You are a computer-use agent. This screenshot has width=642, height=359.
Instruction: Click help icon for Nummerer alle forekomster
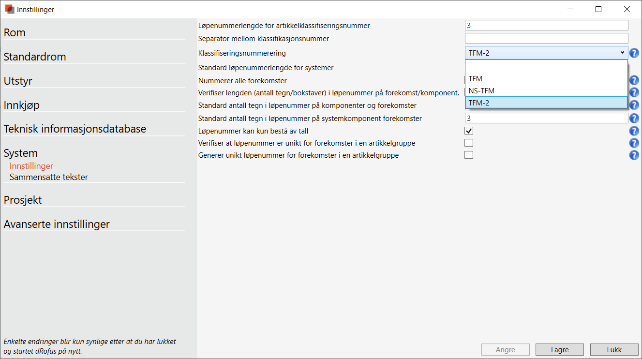point(634,81)
